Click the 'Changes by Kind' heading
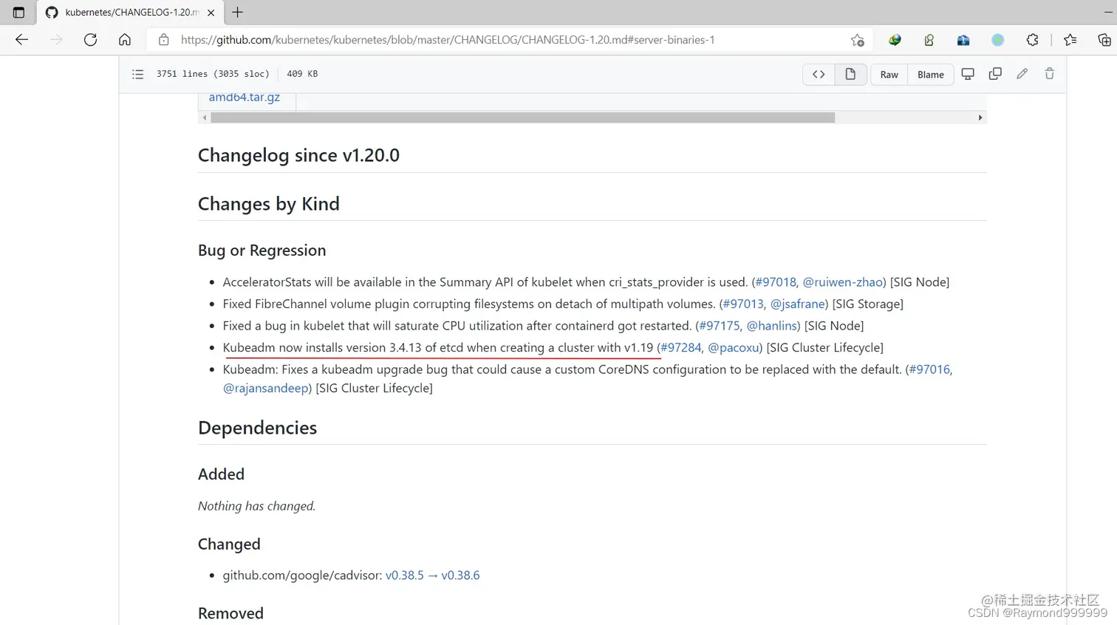 coord(269,204)
